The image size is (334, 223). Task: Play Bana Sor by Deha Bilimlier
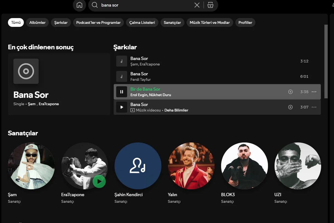pyautogui.click(x=122, y=107)
